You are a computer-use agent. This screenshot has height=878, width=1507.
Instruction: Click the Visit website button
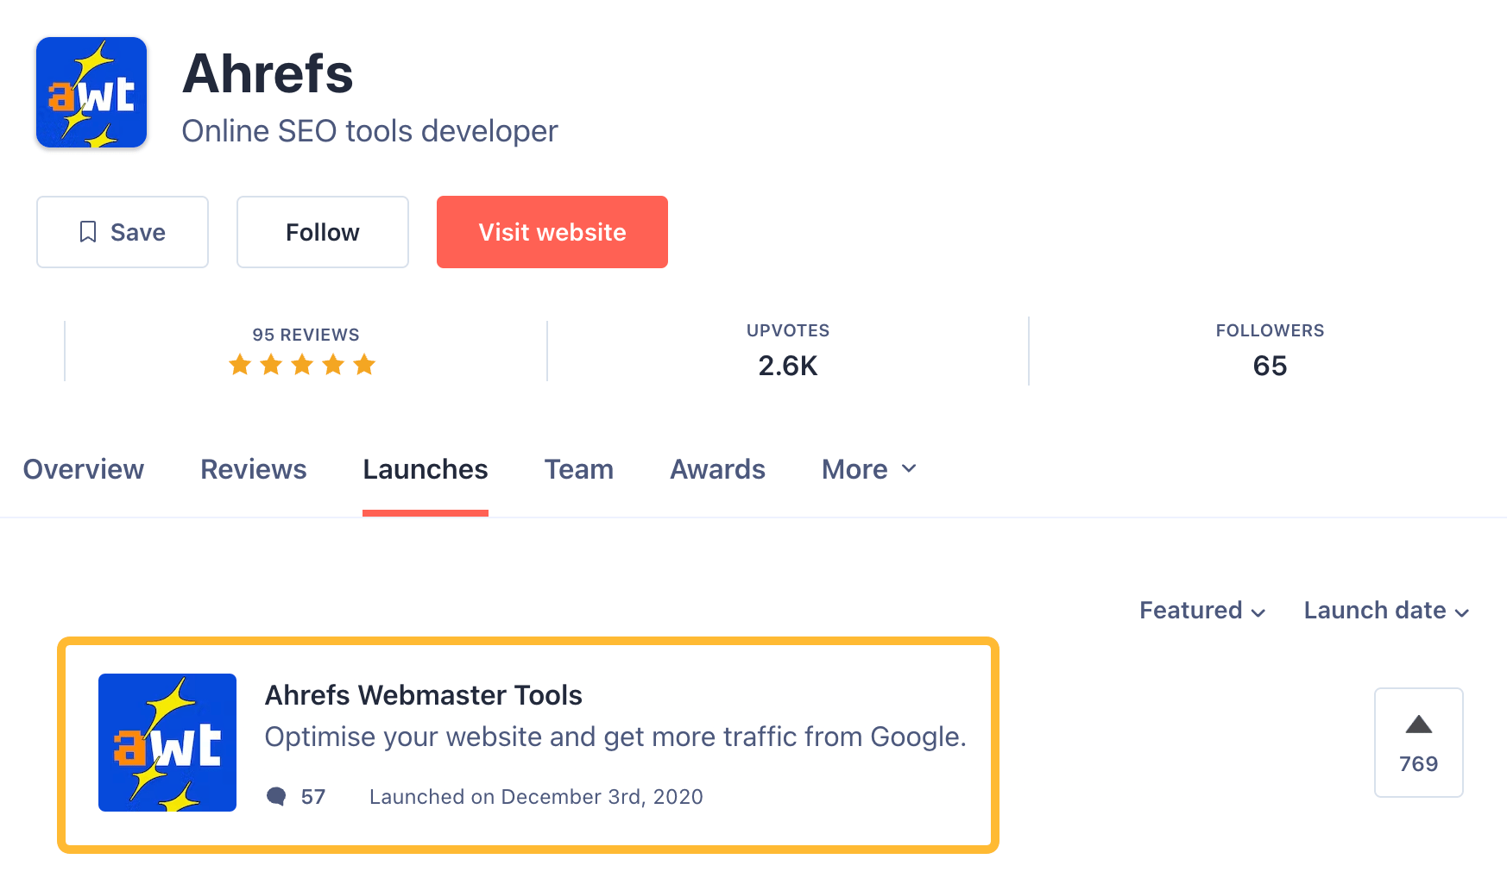552,231
